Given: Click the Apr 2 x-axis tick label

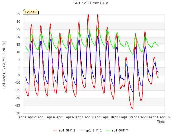Looking at the screenshot, I should 32,117.
